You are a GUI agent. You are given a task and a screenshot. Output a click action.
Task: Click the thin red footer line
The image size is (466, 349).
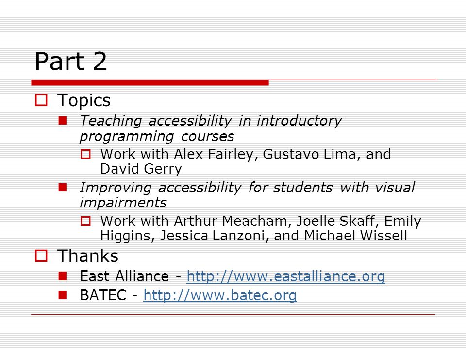click(233, 314)
